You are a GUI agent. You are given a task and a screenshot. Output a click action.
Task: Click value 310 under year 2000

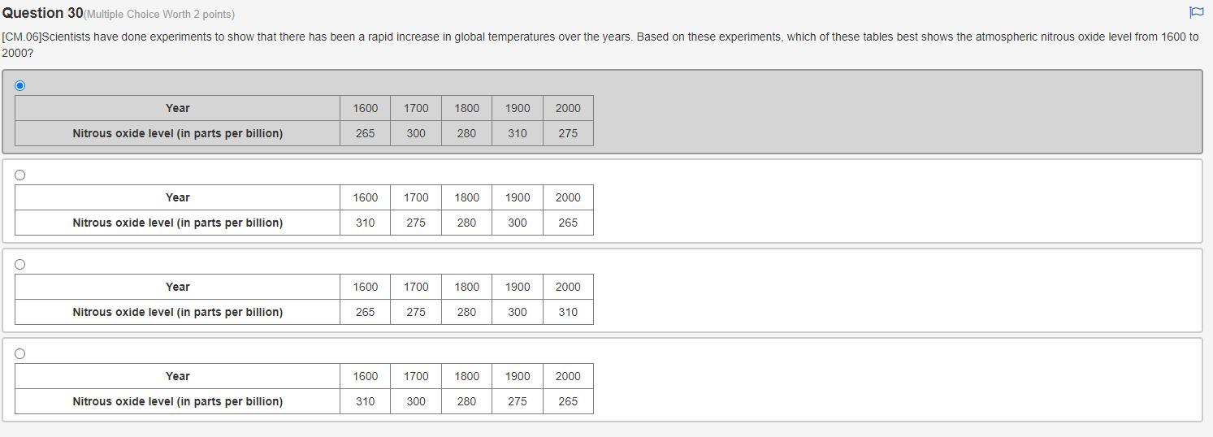coord(568,312)
